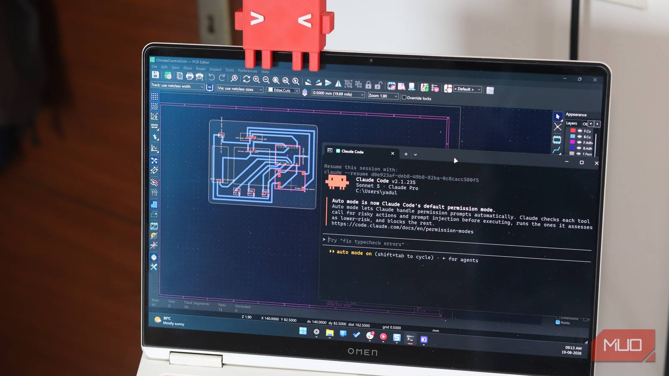The image size is (669, 376).
Task: Open the code.claude.com permission-modes link
Action: (402, 228)
